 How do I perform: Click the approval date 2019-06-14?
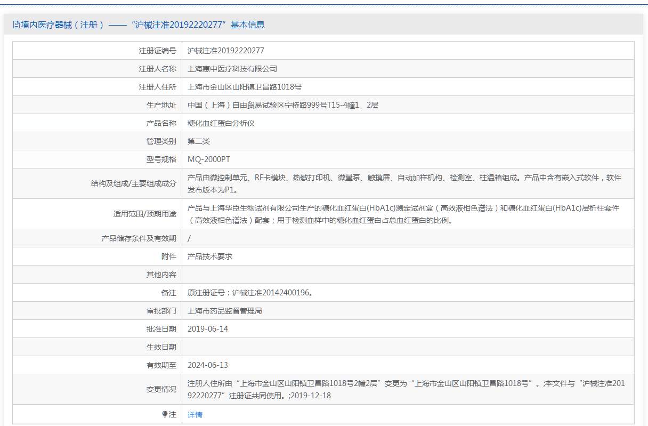pos(208,329)
